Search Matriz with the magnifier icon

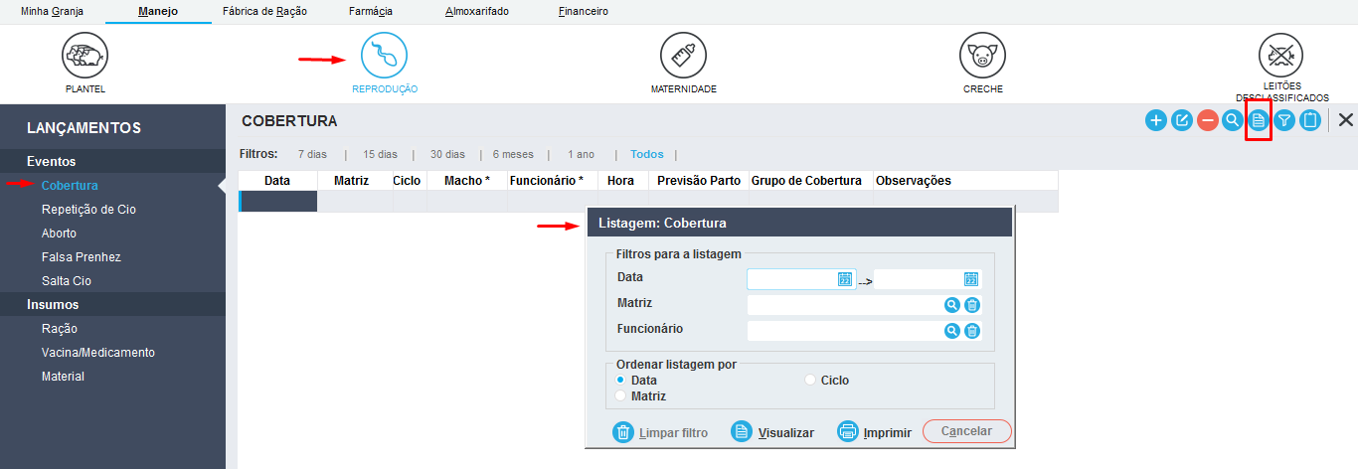(x=952, y=305)
